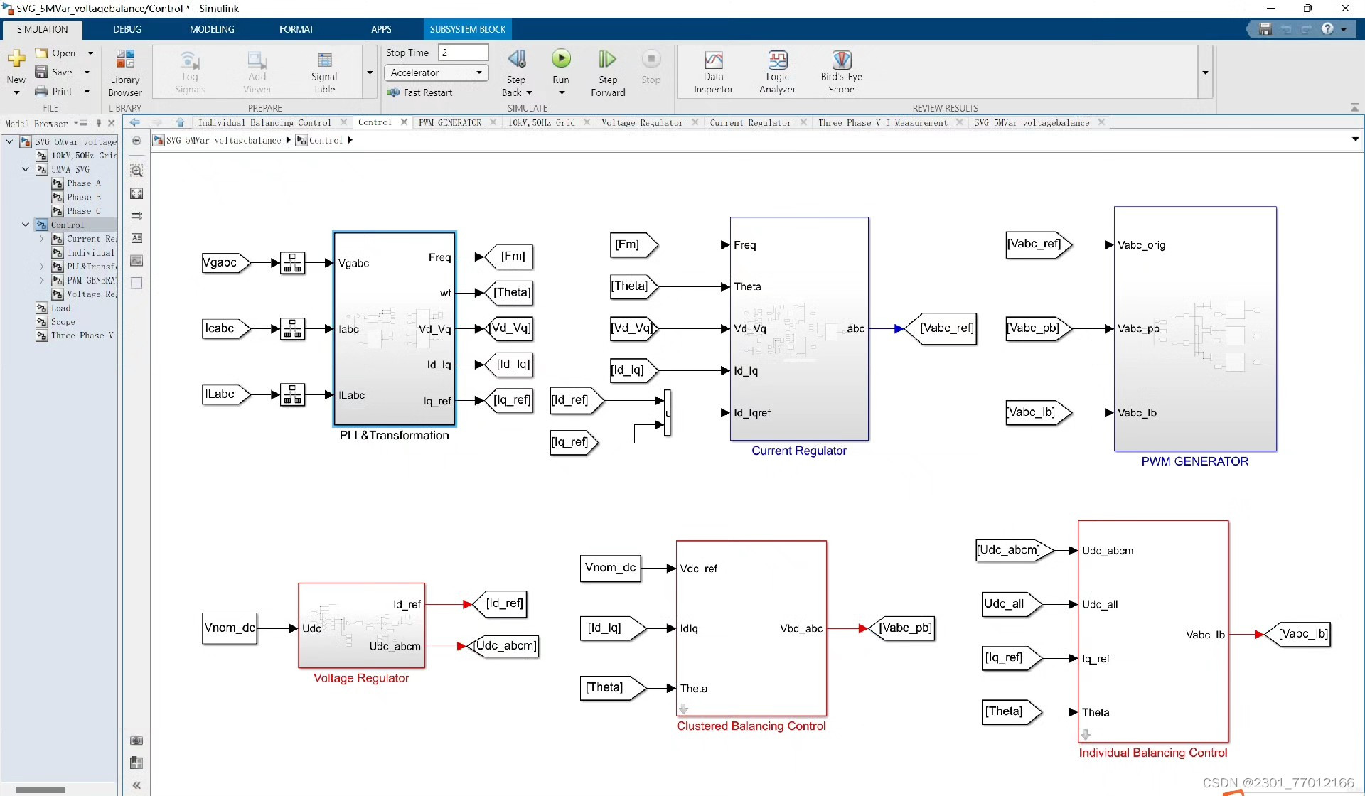Click the New model icon
The image size is (1365, 796).
[x=16, y=58]
